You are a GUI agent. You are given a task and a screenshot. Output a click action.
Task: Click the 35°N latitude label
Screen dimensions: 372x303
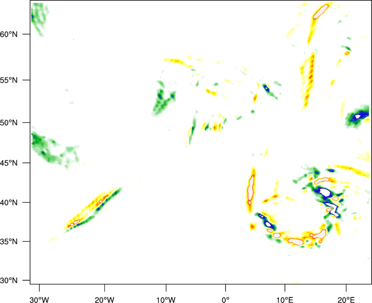[9, 241]
